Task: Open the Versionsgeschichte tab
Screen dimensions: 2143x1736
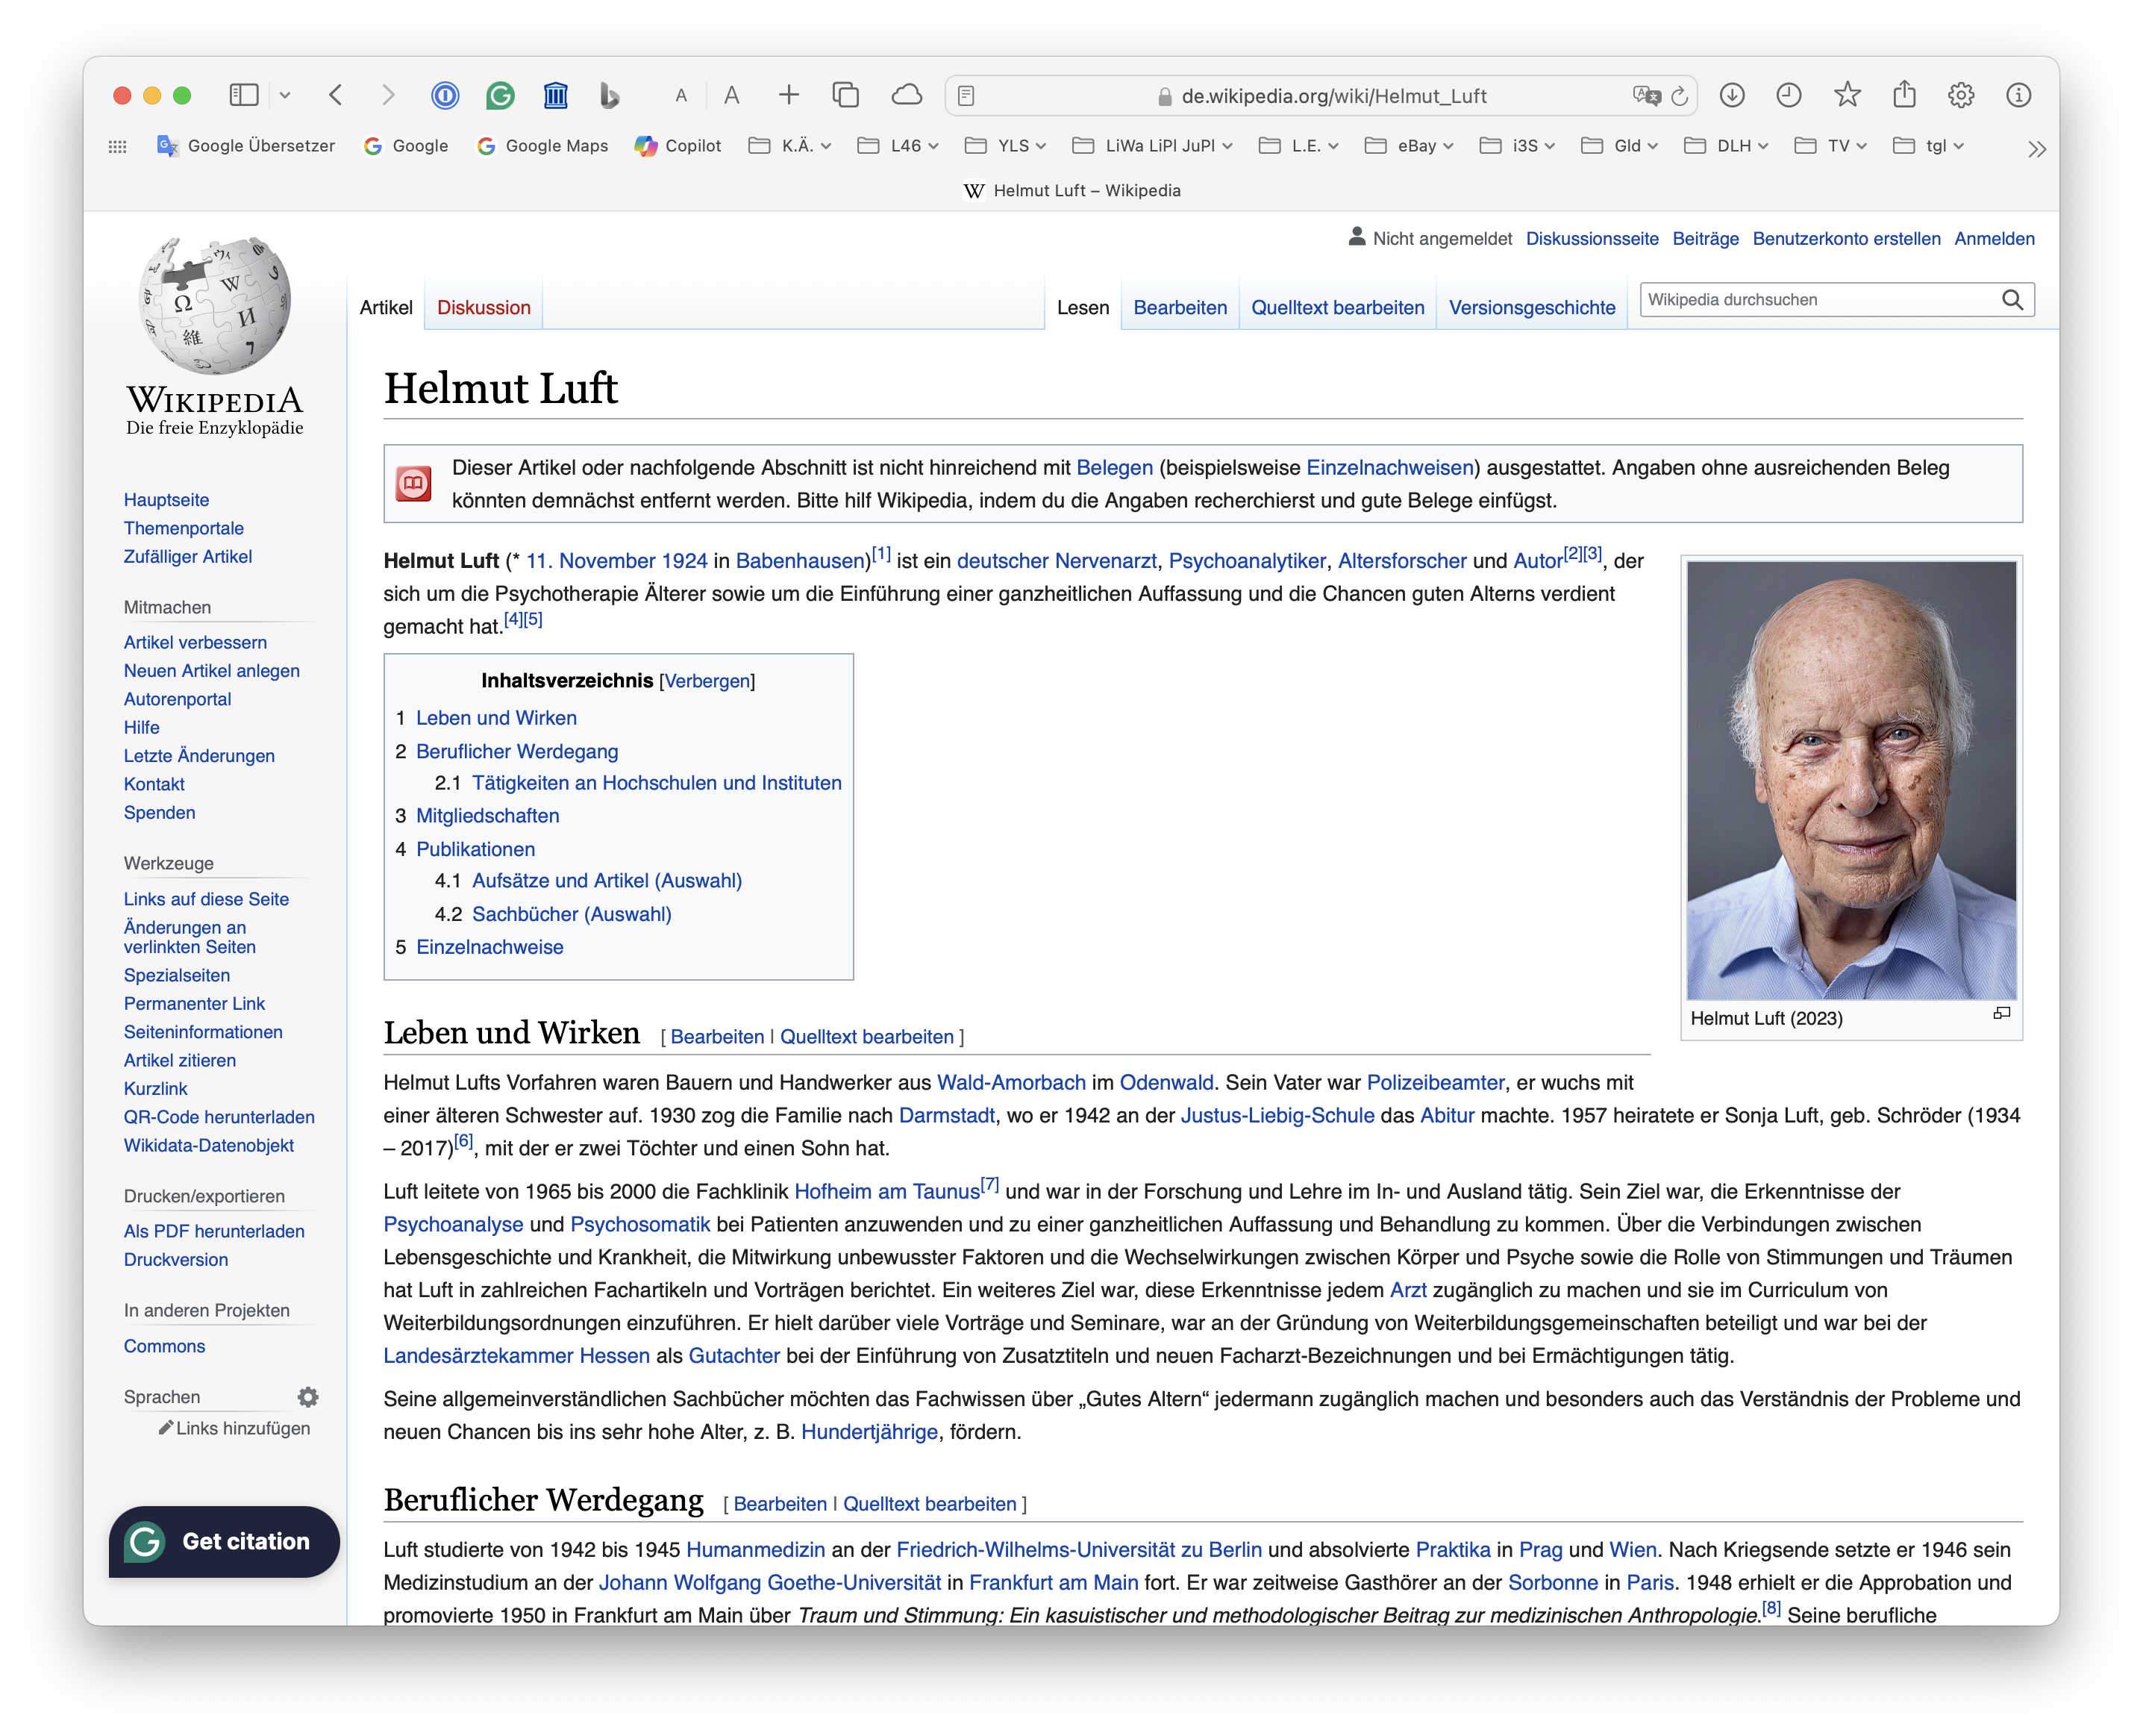Action: [x=1531, y=308]
